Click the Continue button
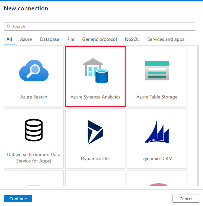203x206 pixels. tap(18, 199)
